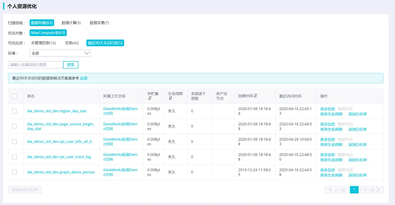Open table dw_demo_std_dev.graph_demo_person
The width and height of the screenshot is (395, 205).
(x=61, y=172)
